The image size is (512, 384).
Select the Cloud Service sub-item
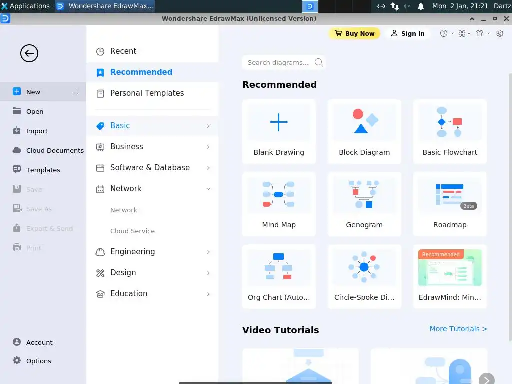pos(132,231)
